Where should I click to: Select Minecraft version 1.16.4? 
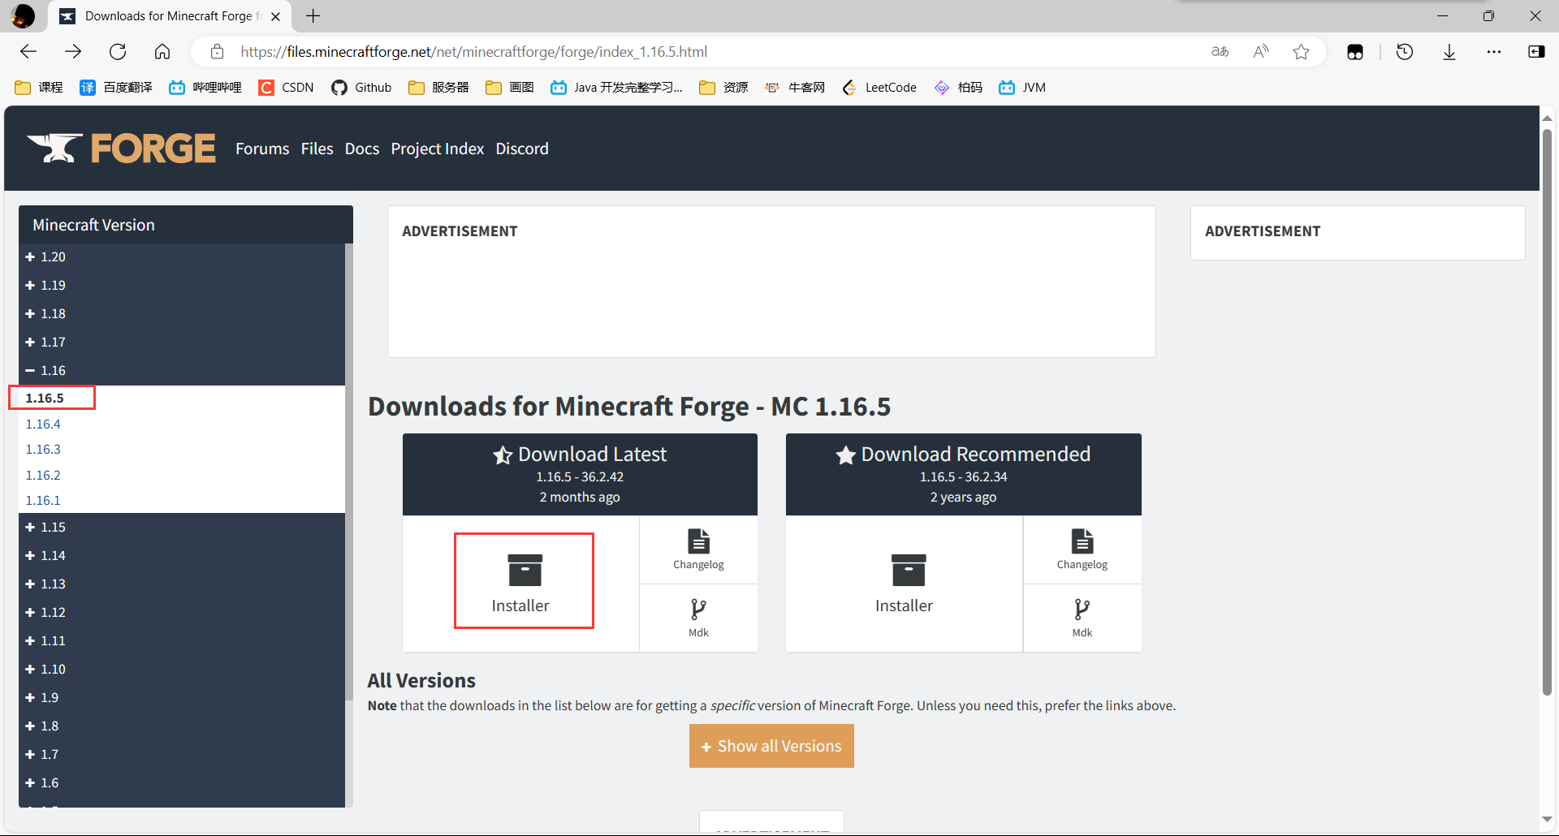(x=43, y=424)
